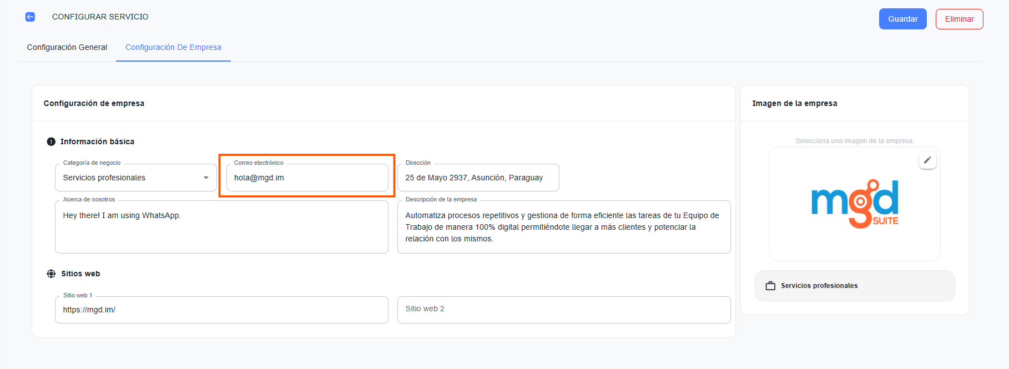1009x369 pixels.
Task: Click the Descripción de la empresa text area
Action: [563, 228]
